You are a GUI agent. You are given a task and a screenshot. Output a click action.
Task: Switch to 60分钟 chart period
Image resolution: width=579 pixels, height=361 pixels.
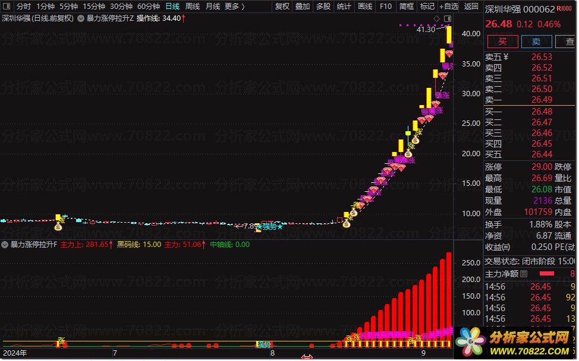click(x=149, y=7)
